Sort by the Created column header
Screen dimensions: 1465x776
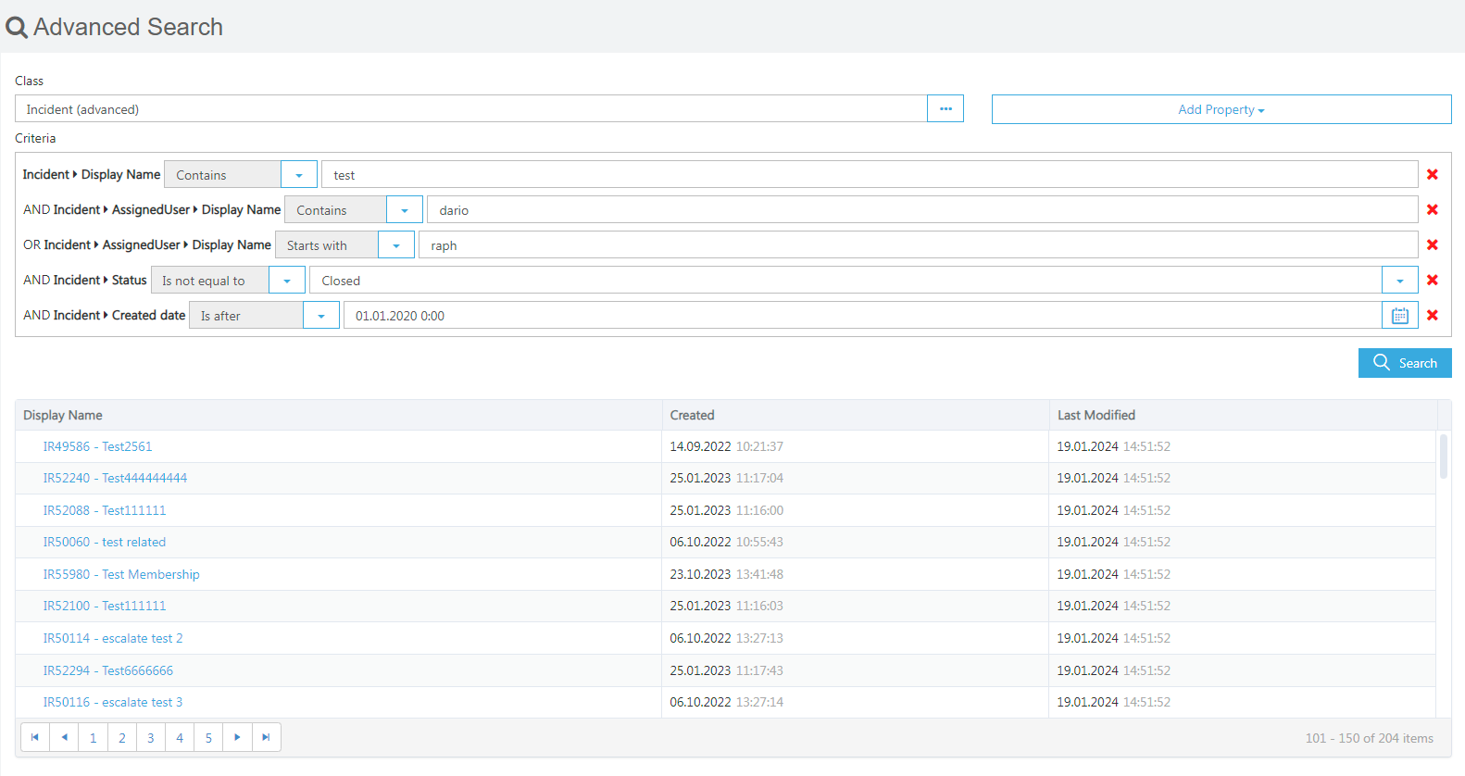click(x=693, y=416)
